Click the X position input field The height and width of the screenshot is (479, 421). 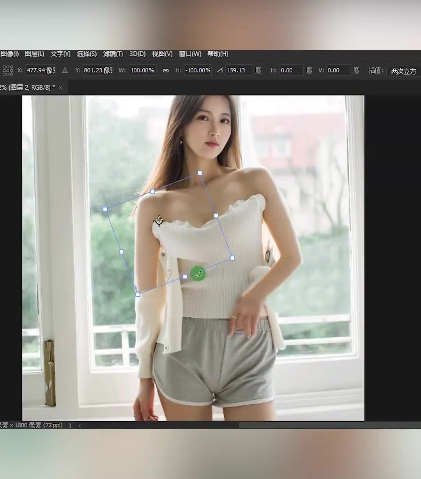tap(41, 70)
